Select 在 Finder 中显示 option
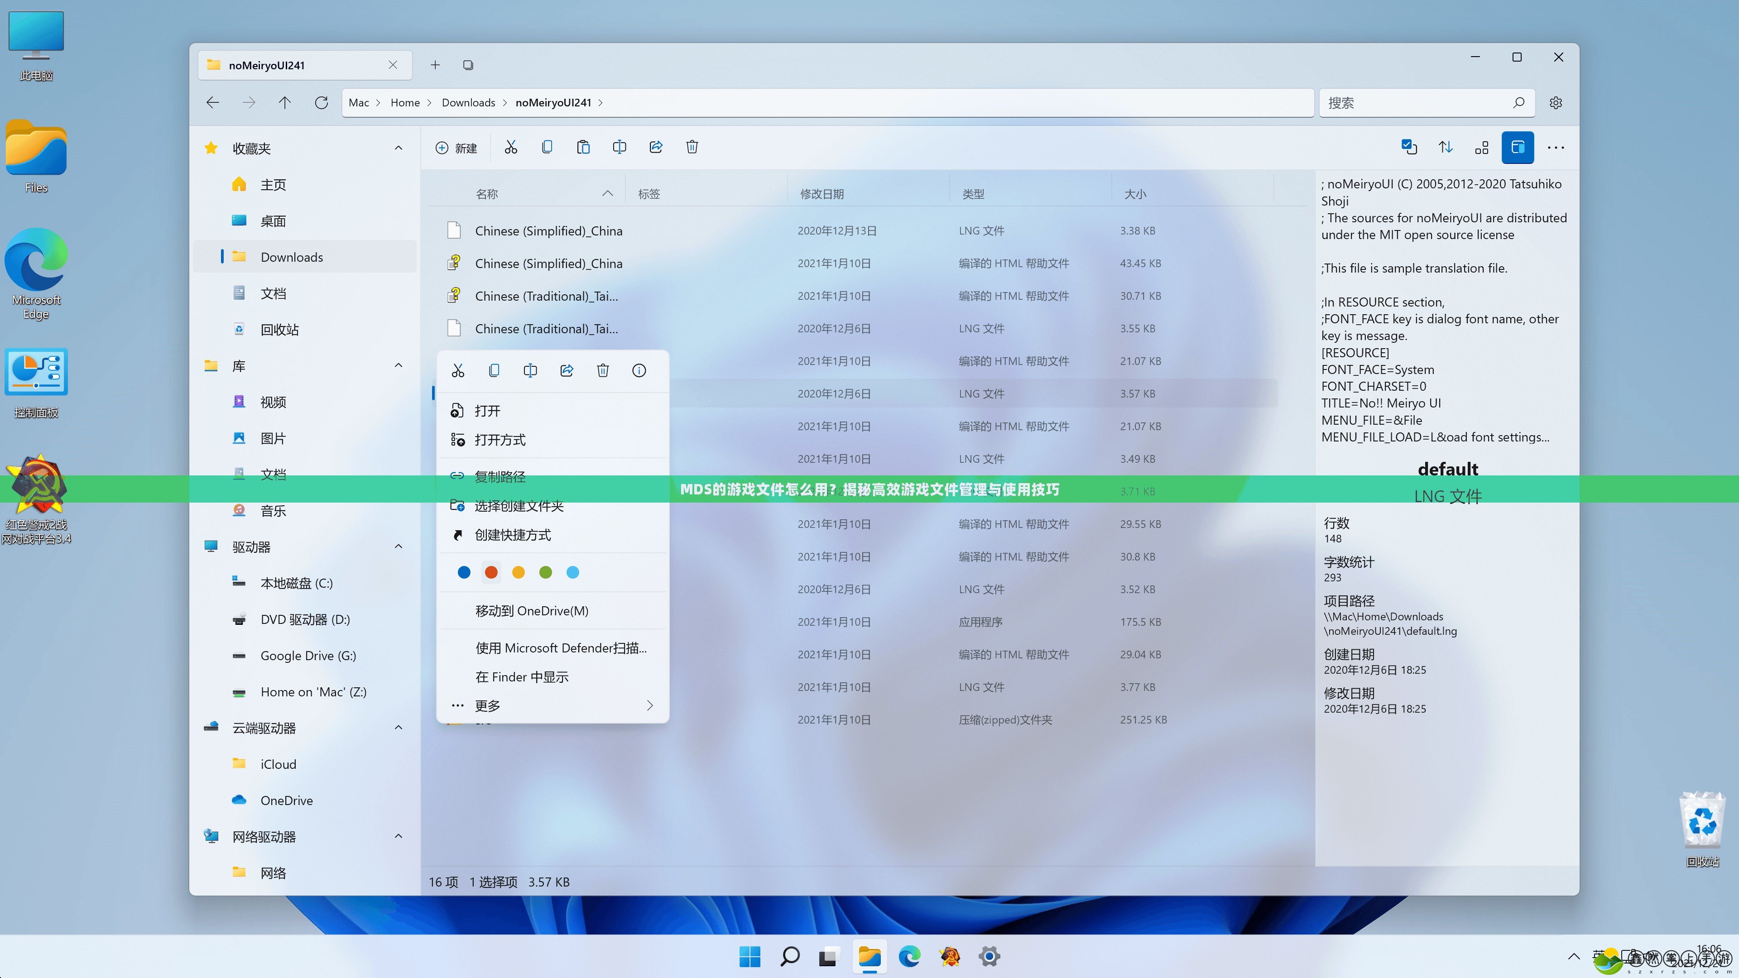The height and width of the screenshot is (978, 1739). click(x=523, y=677)
